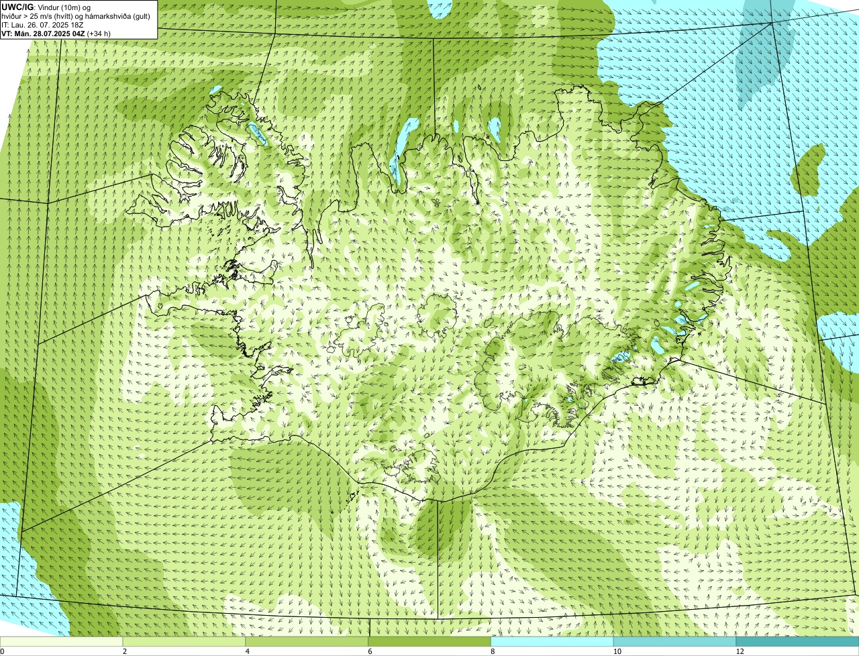The width and height of the screenshot is (859, 656).
Task: Click the pale yellow 0–2 m/s color bar segment
Action: point(62,642)
